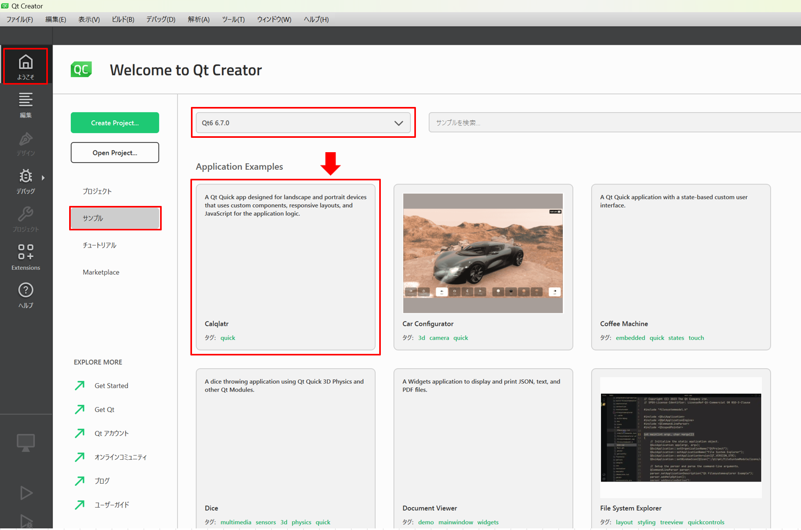The width and height of the screenshot is (801, 530).
Task: Open the ようこそ (Welcome) mode
Action: [26, 67]
